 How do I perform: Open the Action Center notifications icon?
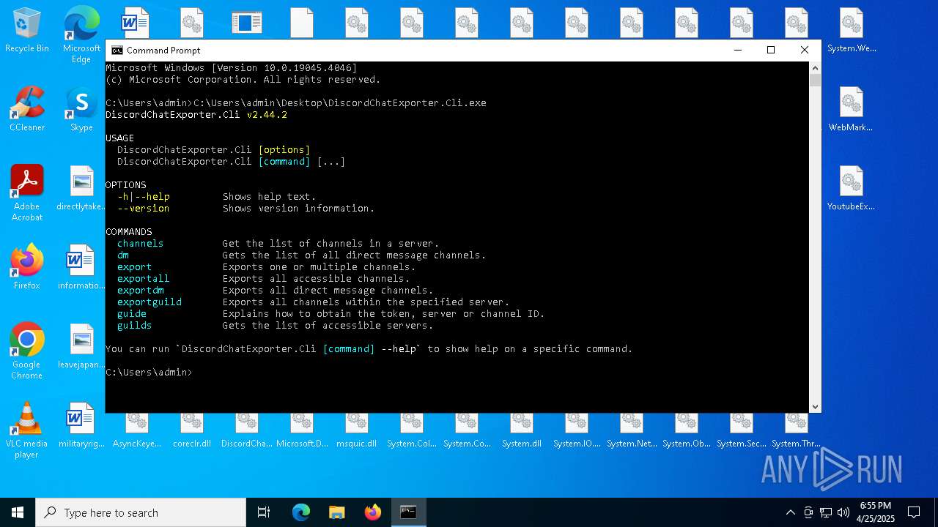[914, 512]
